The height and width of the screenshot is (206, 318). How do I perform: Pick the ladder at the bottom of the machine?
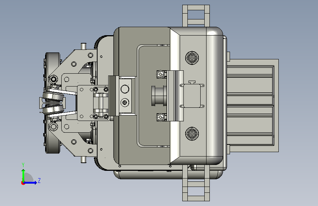tap(196, 183)
